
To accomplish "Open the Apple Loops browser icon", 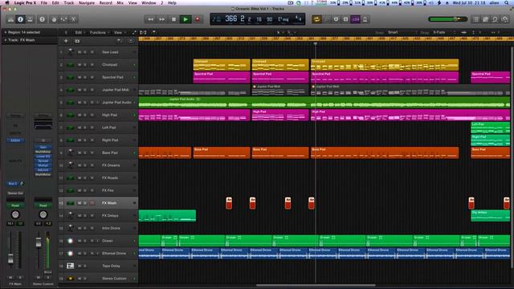I will (x=495, y=19).
